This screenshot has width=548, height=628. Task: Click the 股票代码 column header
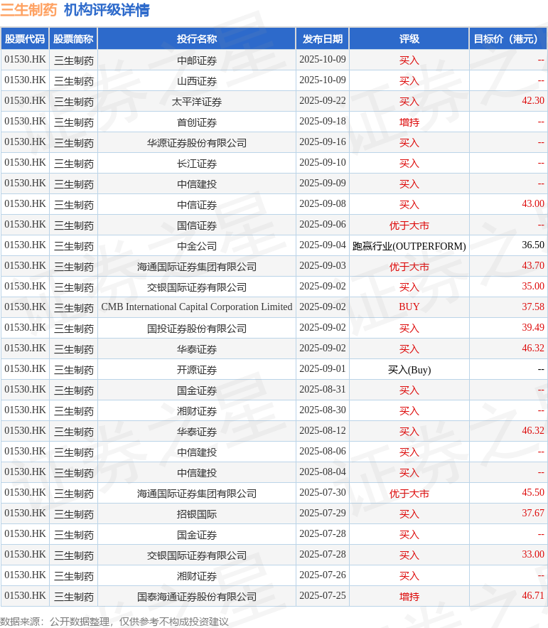[x=25, y=39]
